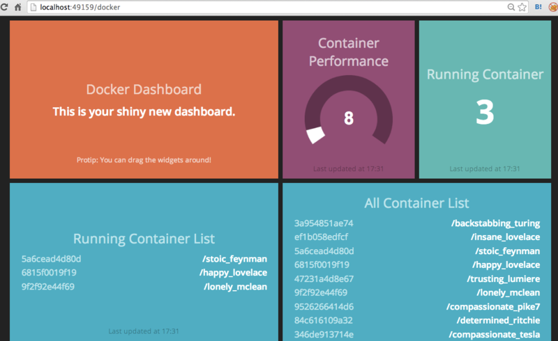Click ID 84c616109a32 in All Container List
Screen dimensions: 558x341
pos(324,320)
